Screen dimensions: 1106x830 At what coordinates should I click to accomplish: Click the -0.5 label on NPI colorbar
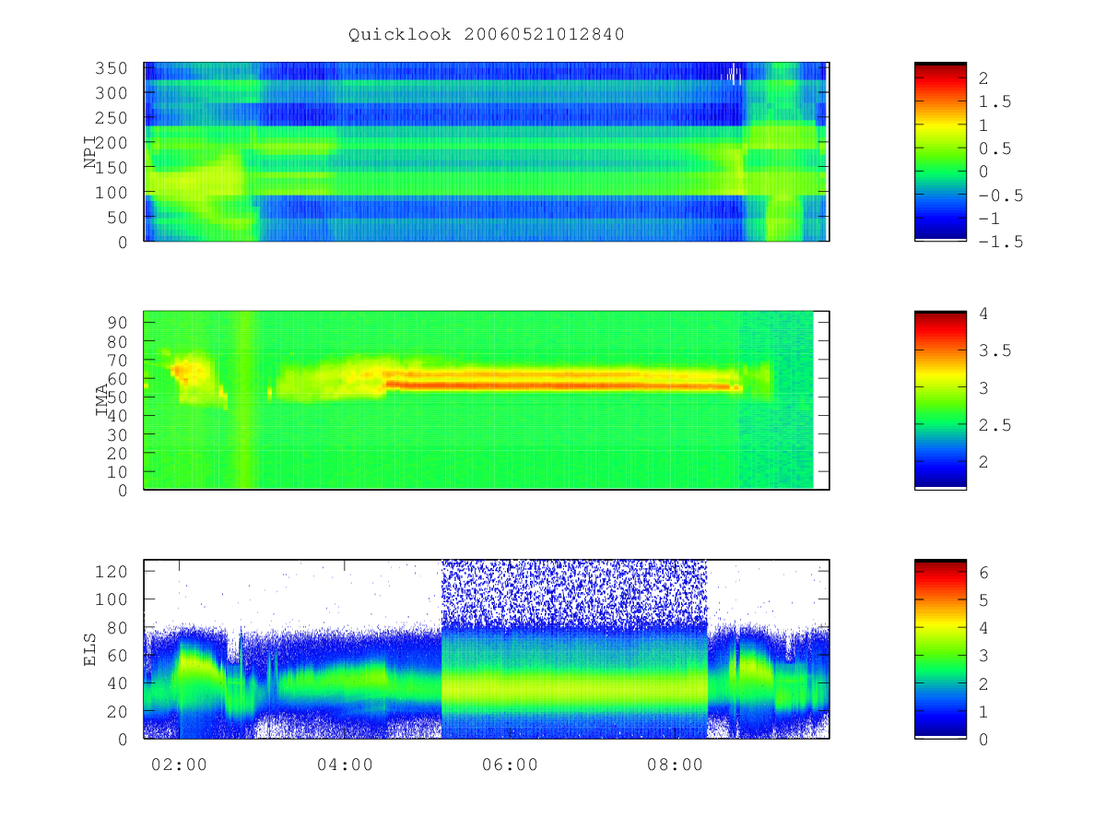(x=1001, y=196)
